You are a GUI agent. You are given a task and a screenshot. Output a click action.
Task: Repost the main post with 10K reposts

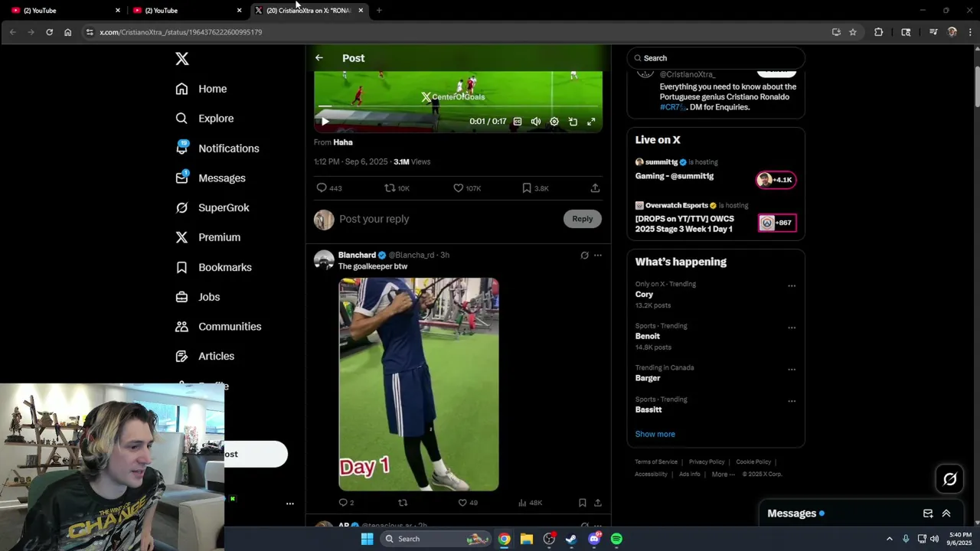(x=397, y=188)
